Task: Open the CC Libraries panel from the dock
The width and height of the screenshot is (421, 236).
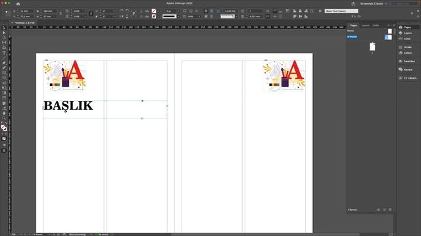Action: tap(407, 78)
